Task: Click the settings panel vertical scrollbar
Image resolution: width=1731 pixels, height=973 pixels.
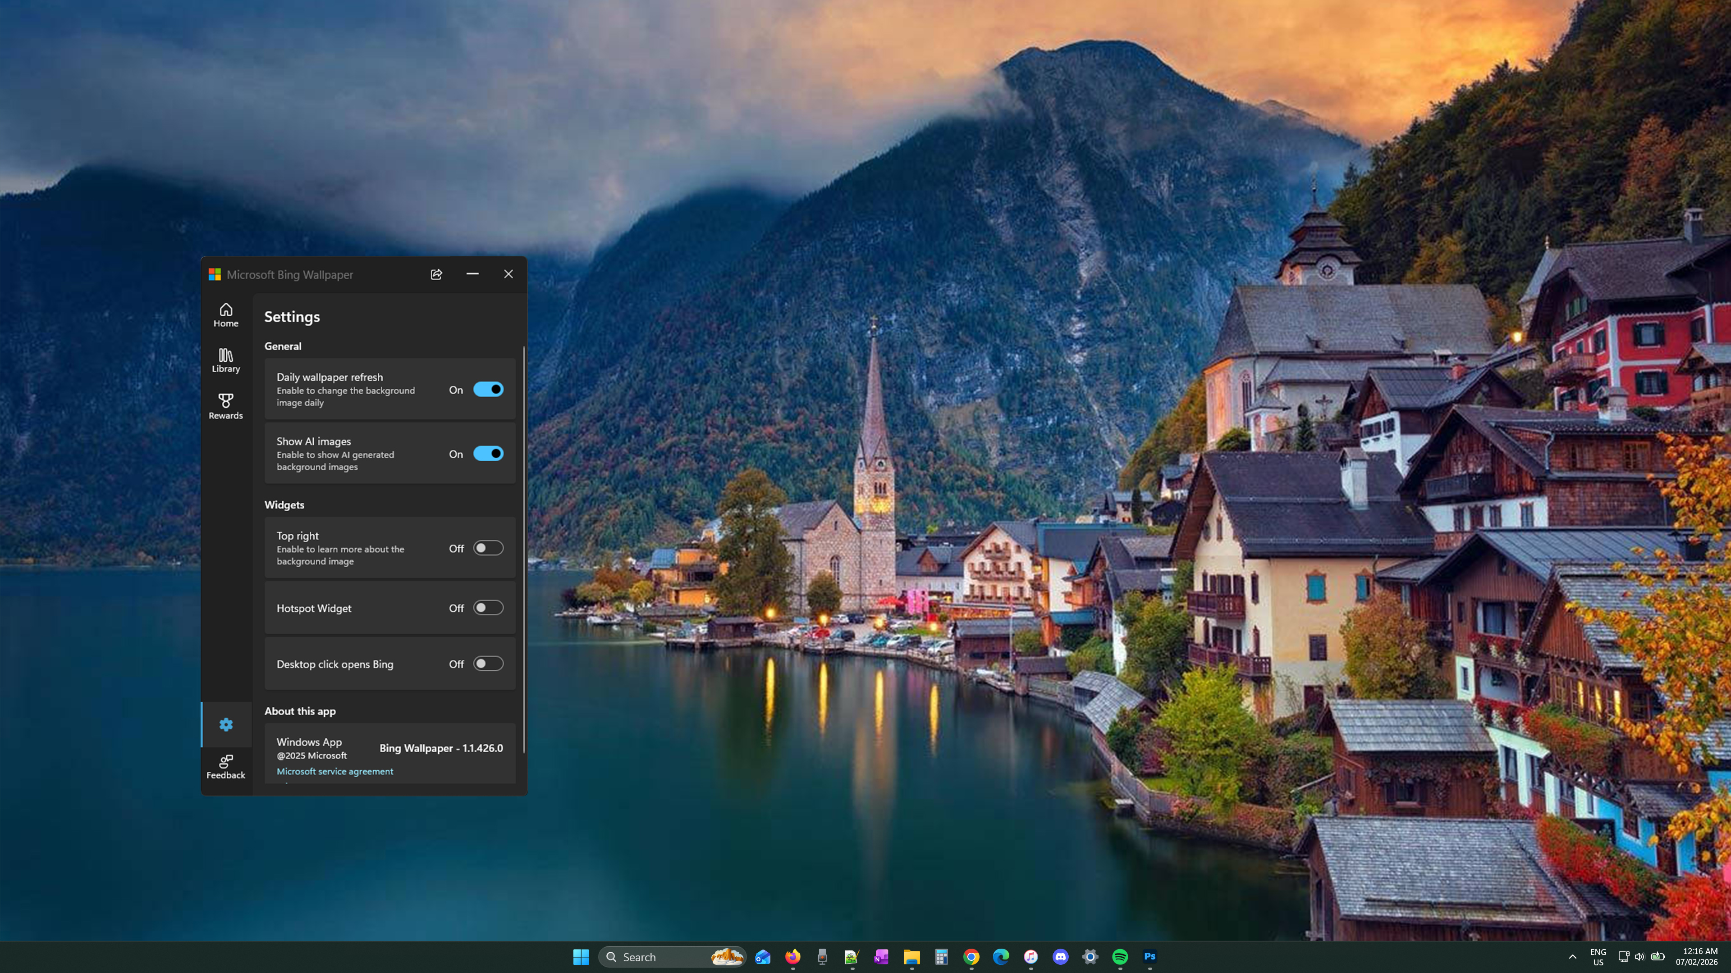Action: point(523,549)
